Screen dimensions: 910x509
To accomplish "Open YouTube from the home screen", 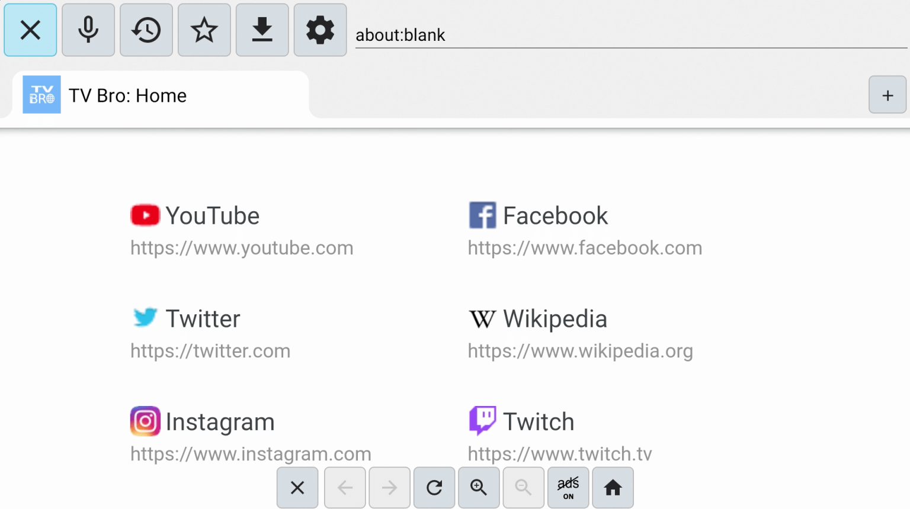I will click(212, 215).
